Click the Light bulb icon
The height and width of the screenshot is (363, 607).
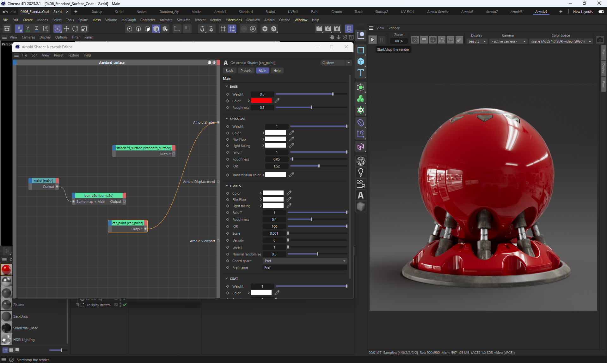click(x=360, y=172)
